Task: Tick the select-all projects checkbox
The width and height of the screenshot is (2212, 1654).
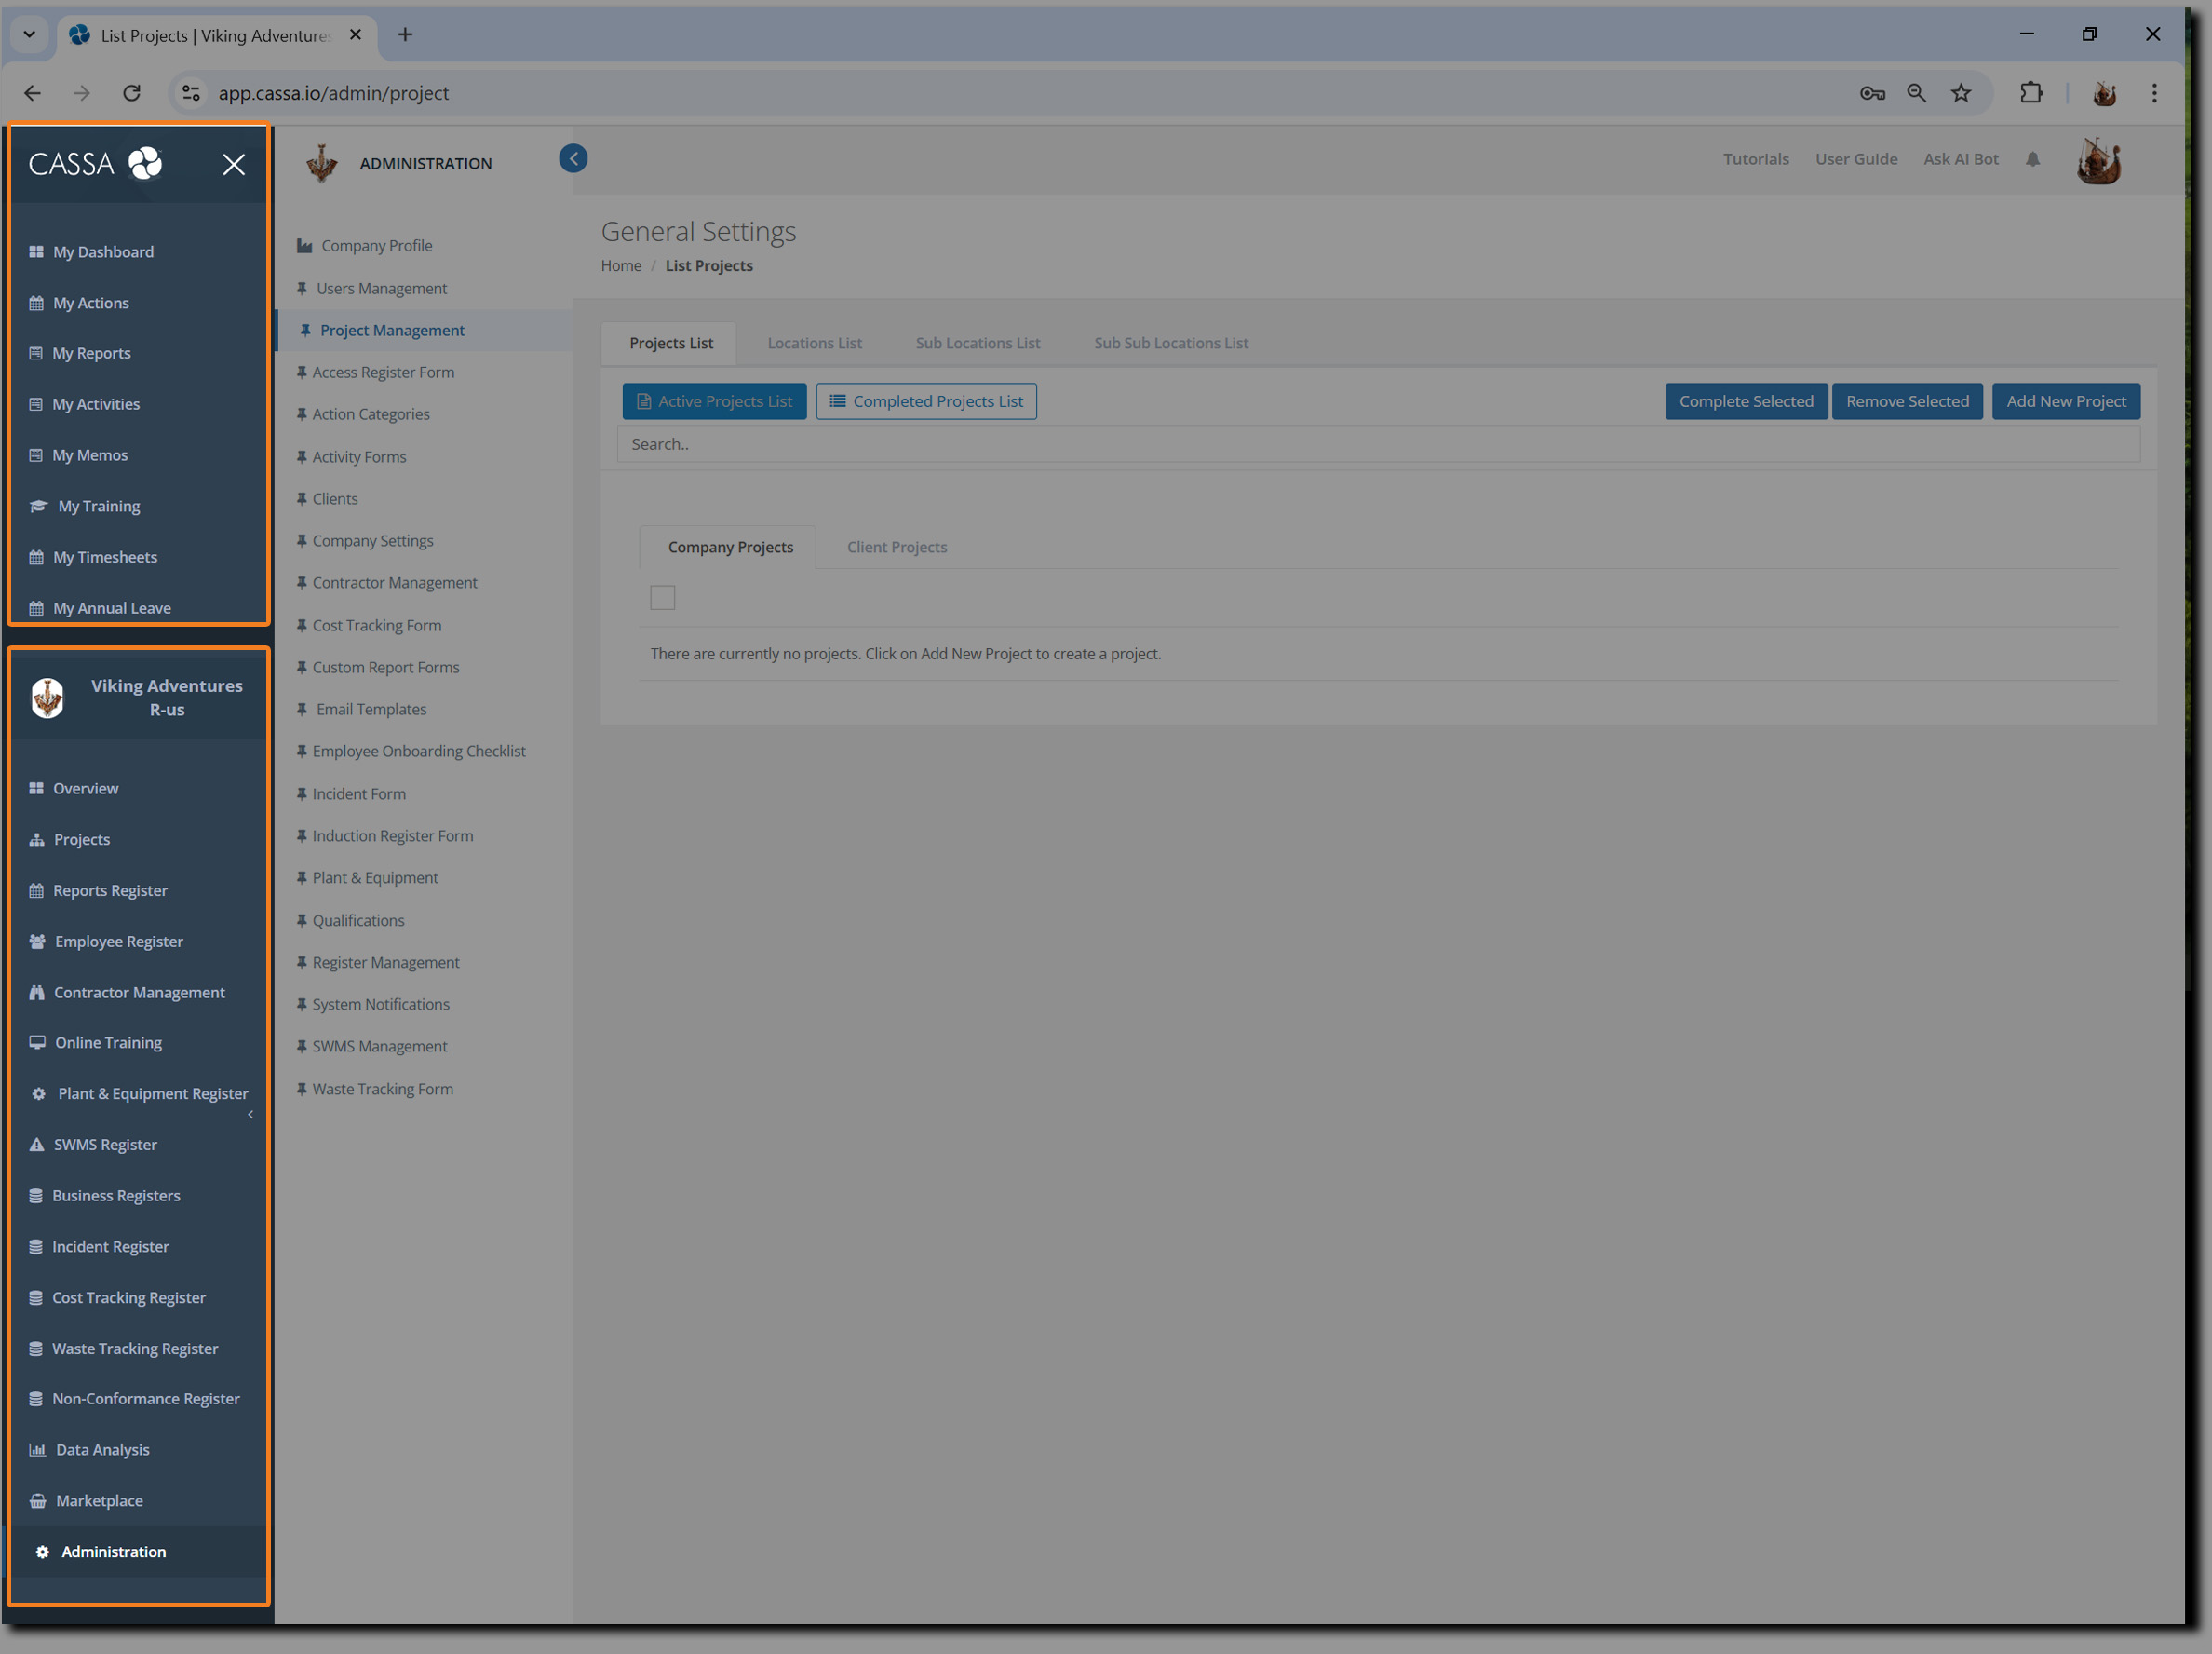Action: coord(662,597)
